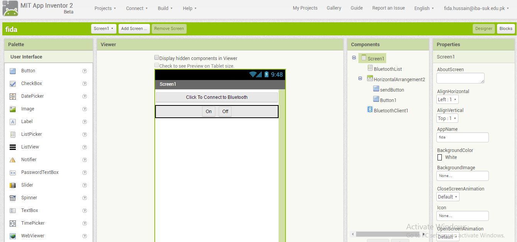Click the AboutScreen text area
The width and height of the screenshot is (517, 242).
tap(460, 78)
